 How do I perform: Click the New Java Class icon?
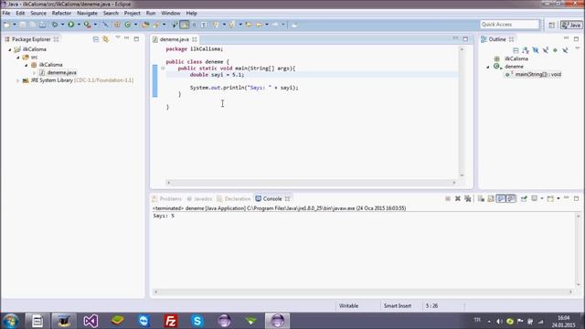point(128,25)
